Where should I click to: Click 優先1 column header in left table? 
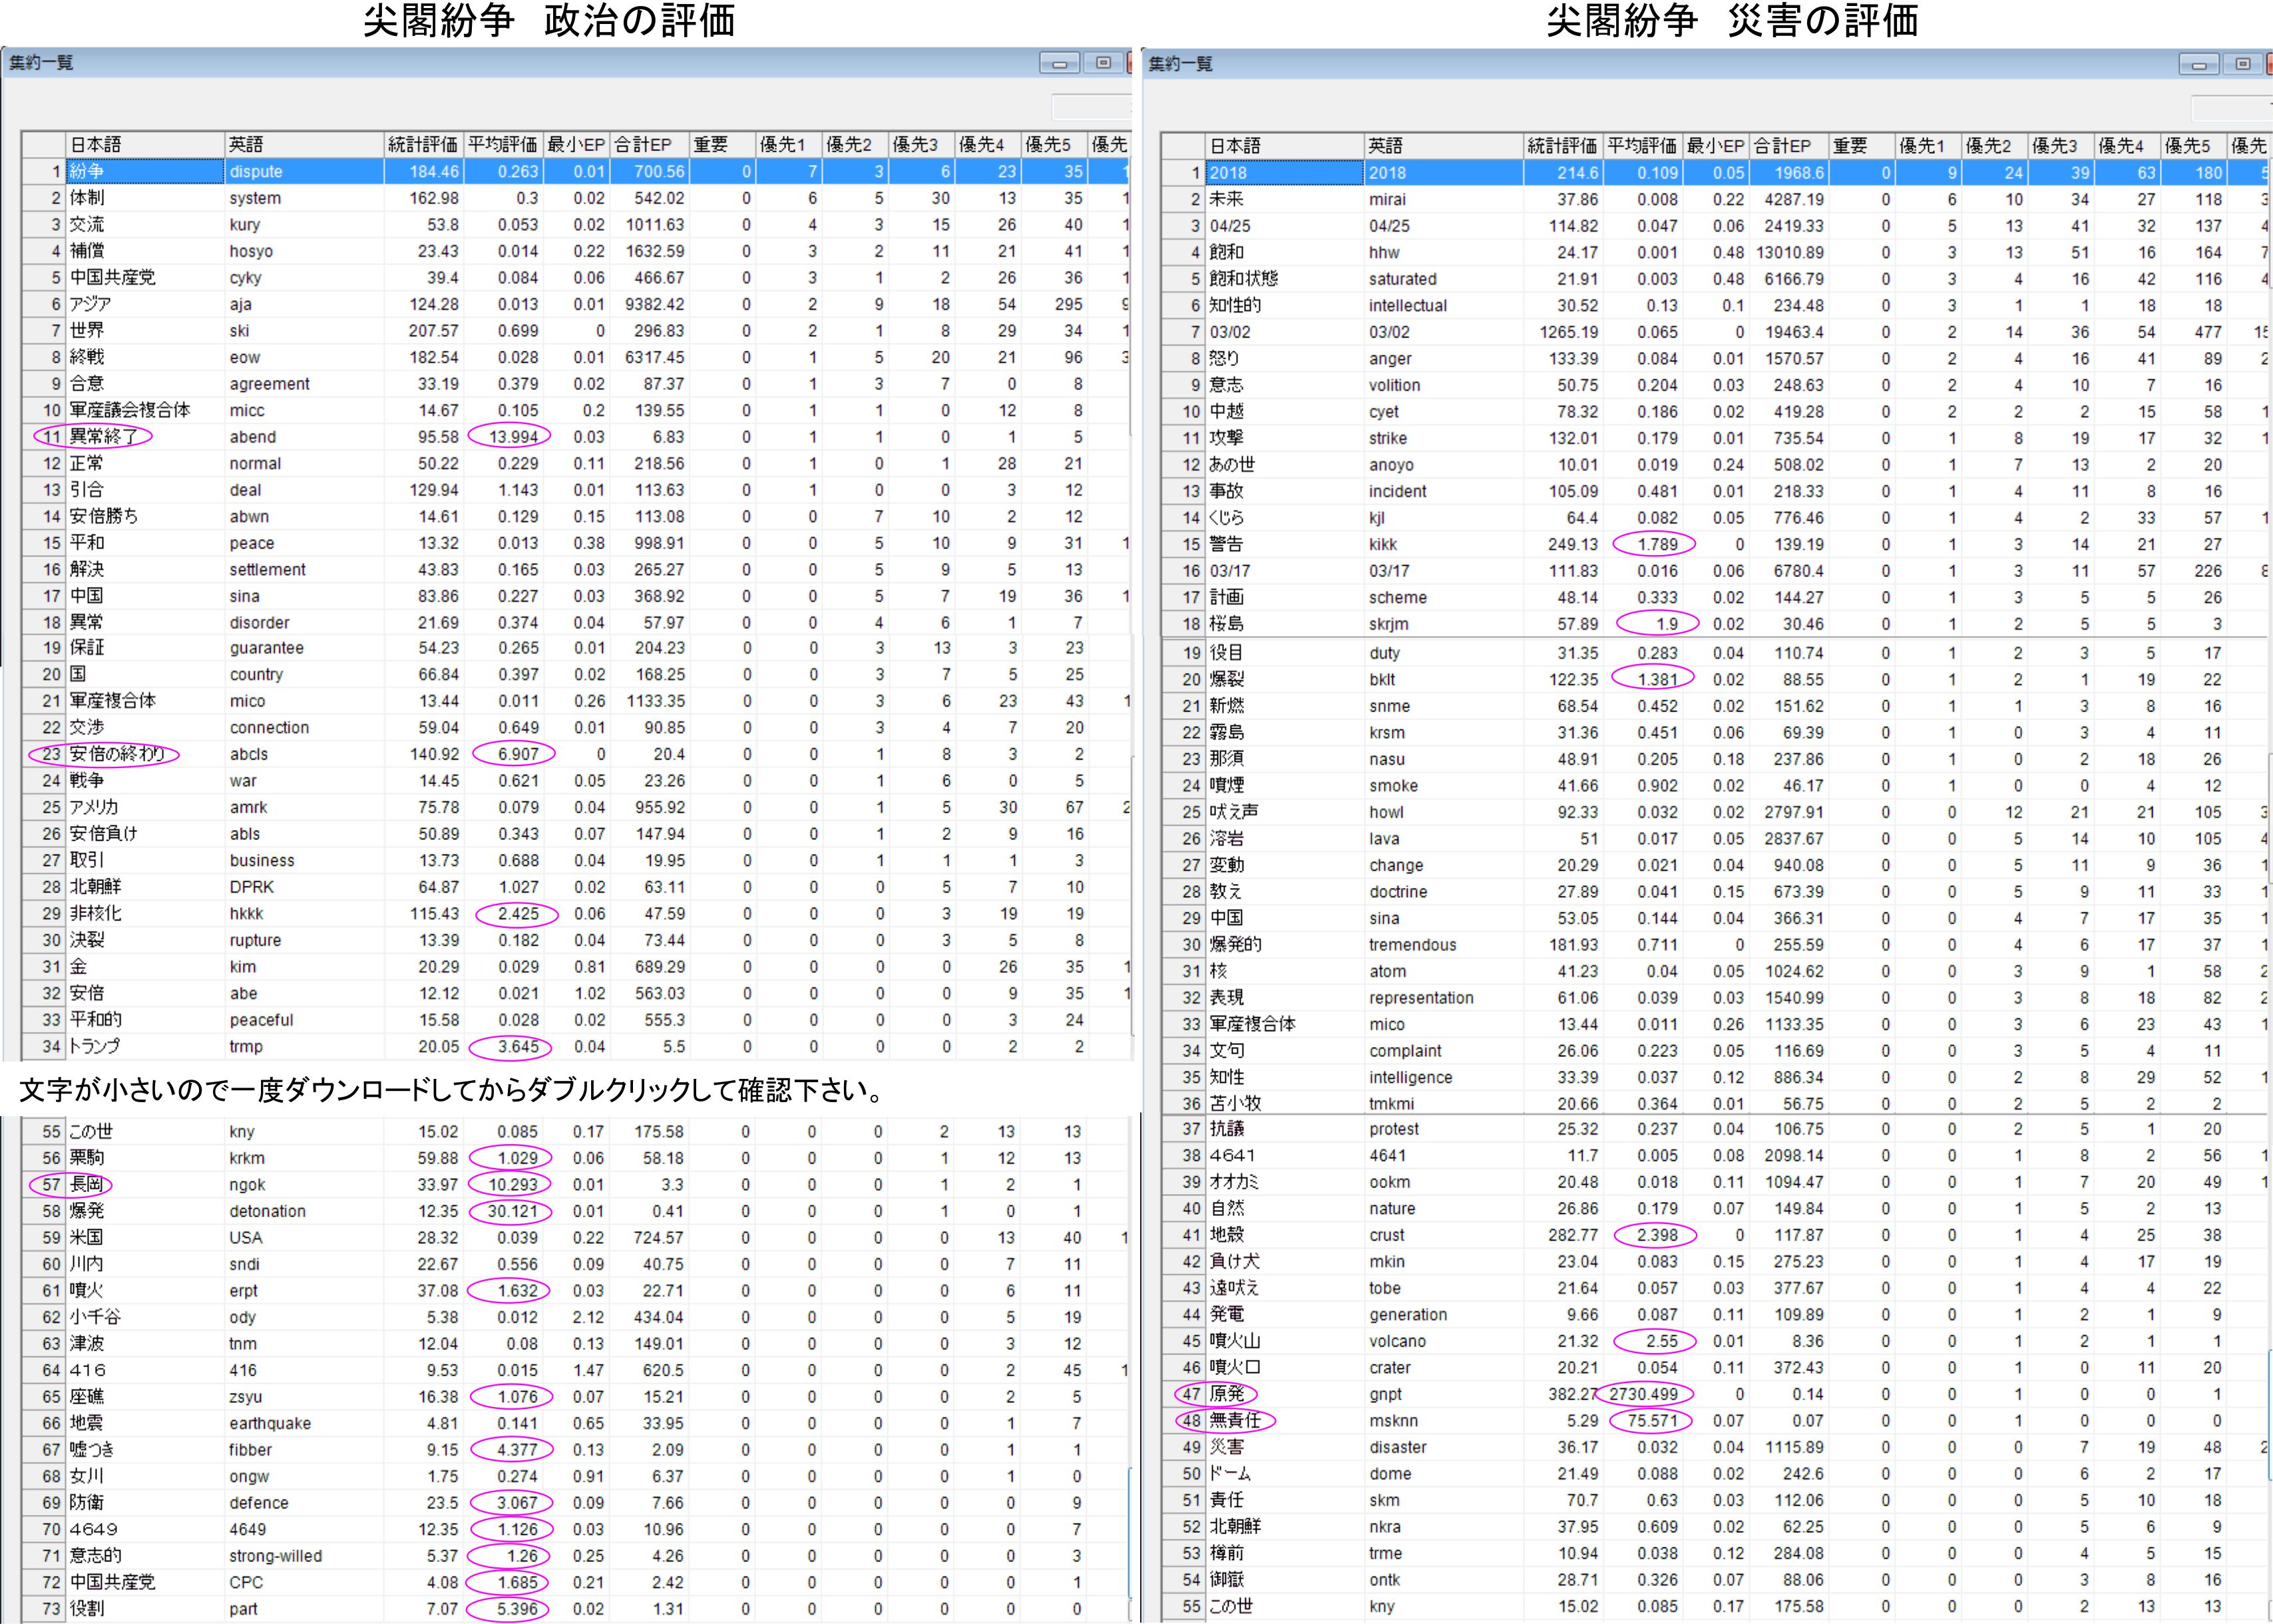[788, 145]
